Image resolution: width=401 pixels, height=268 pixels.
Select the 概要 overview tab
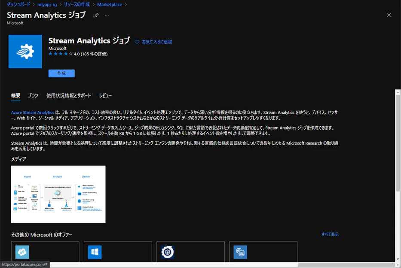click(x=15, y=95)
